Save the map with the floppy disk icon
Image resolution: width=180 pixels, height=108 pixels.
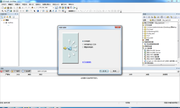click(x=8, y=8)
